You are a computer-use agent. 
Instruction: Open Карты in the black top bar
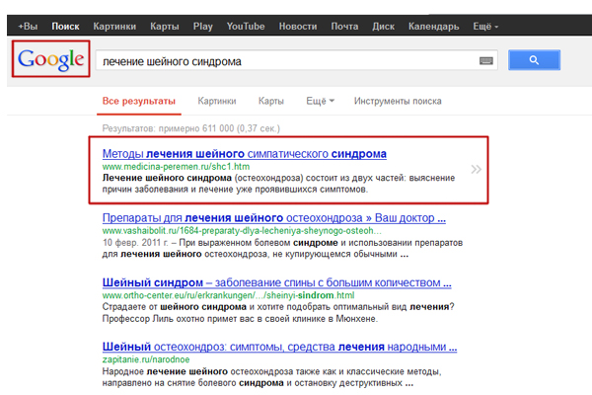pyautogui.click(x=165, y=27)
